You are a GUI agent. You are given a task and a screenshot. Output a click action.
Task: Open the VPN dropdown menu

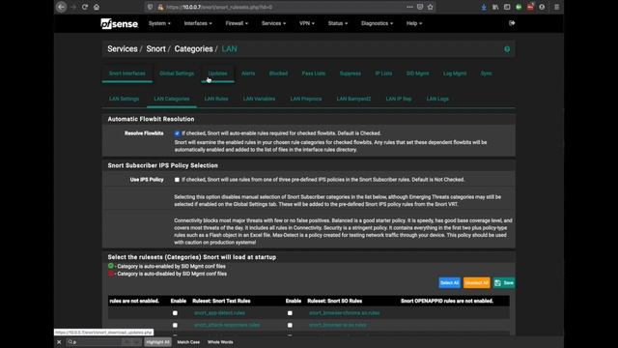(x=307, y=23)
